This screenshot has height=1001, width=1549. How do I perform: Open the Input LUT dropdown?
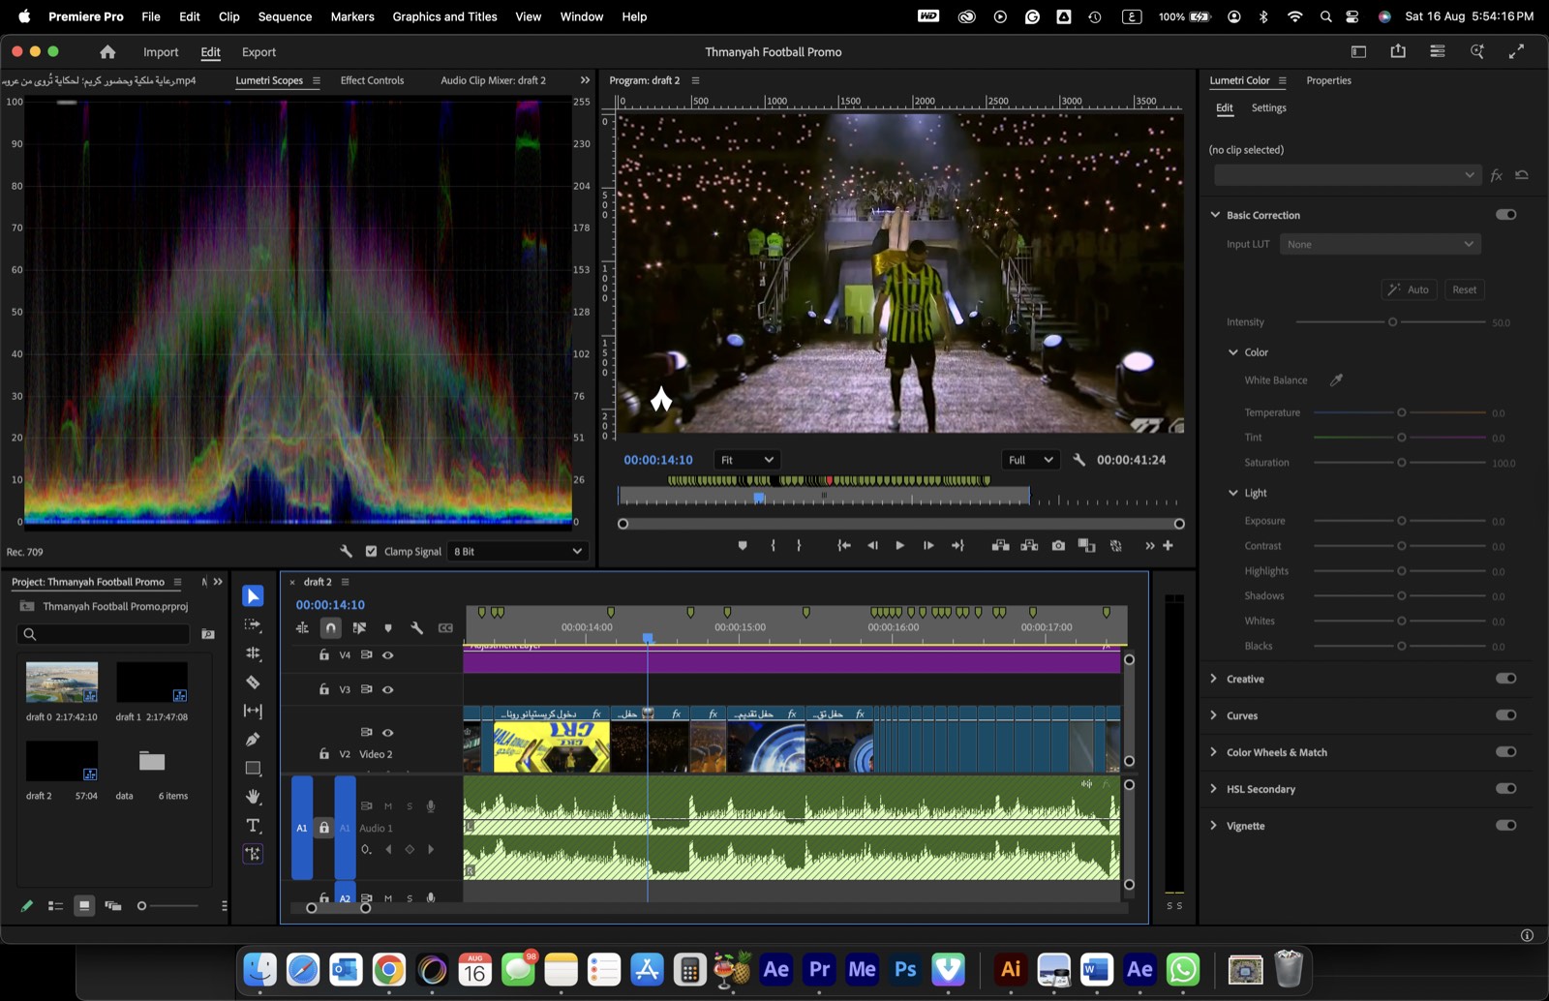click(1380, 244)
